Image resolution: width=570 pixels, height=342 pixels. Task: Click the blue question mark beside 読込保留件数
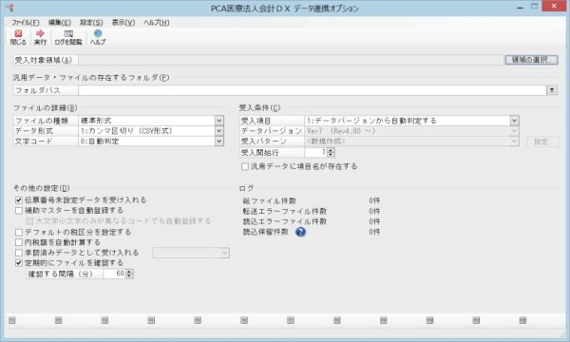(300, 232)
